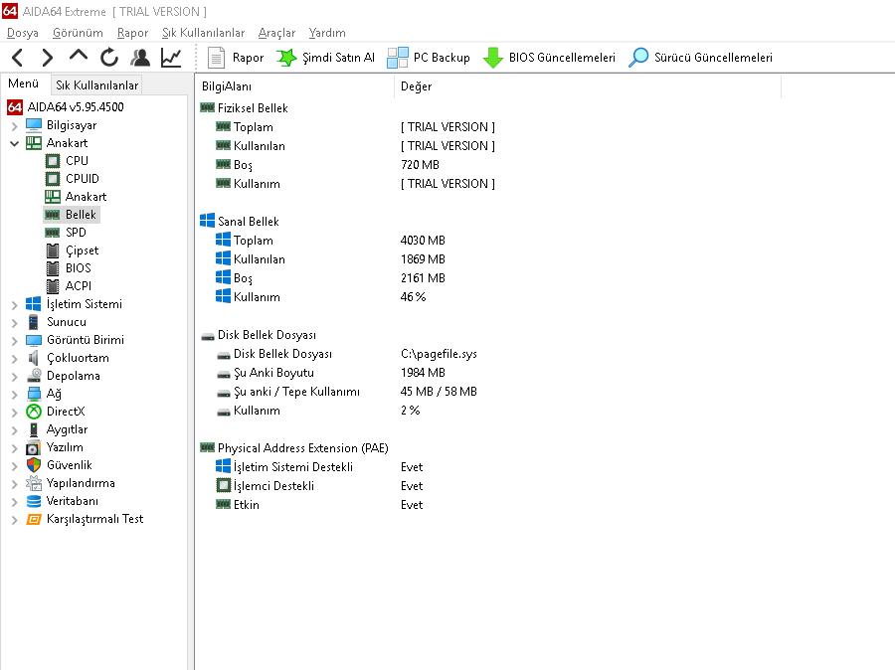Click the Bilgisayar monitor icon
This screenshot has width=895, height=670.
(x=34, y=125)
